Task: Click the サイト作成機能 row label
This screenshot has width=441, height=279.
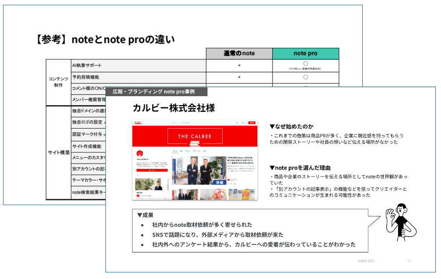Action: (87, 146)
